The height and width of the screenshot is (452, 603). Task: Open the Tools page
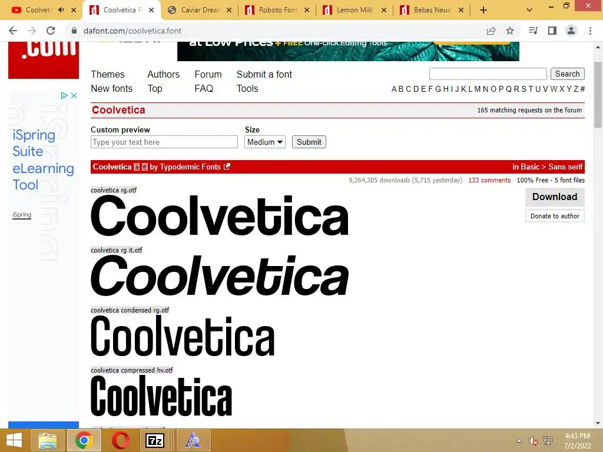pyautogui.click(x=247, y=88)
